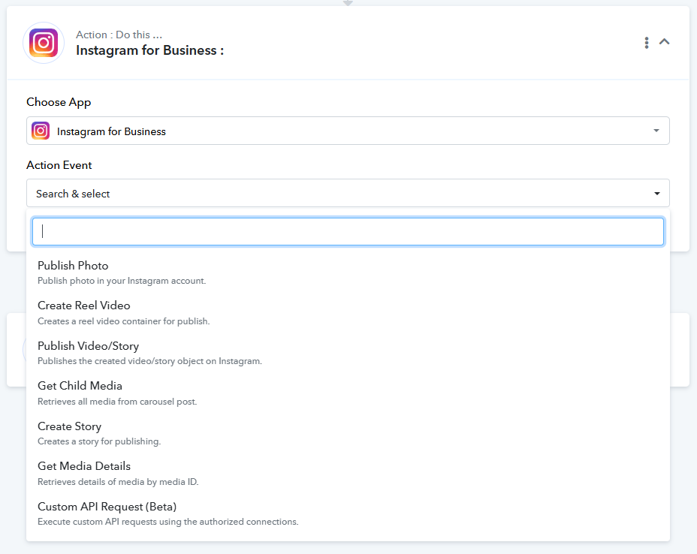Click the 'Action : Do this ...' text
697x554 pixels.
tap(119, 35)
